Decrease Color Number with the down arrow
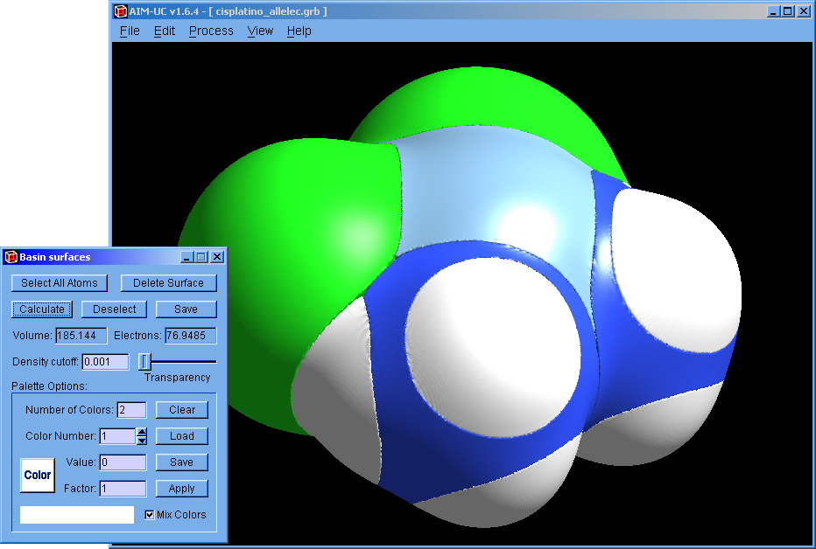816x549 pixels. pyautogui.click(x=142, y=441)
